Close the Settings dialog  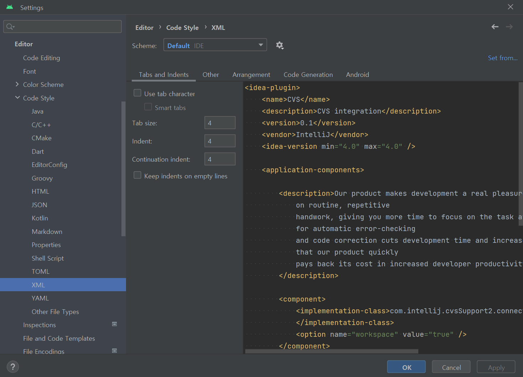click(x=511, y=7)
